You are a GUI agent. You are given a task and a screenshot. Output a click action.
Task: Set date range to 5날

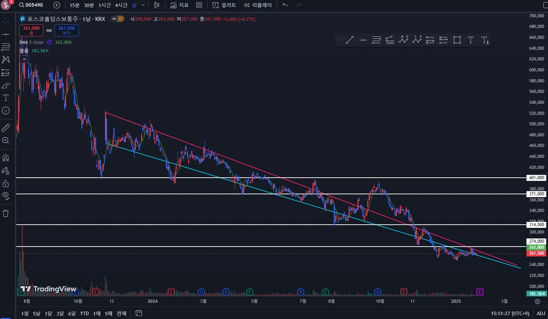pyautogui.click(x=37, y=313)
